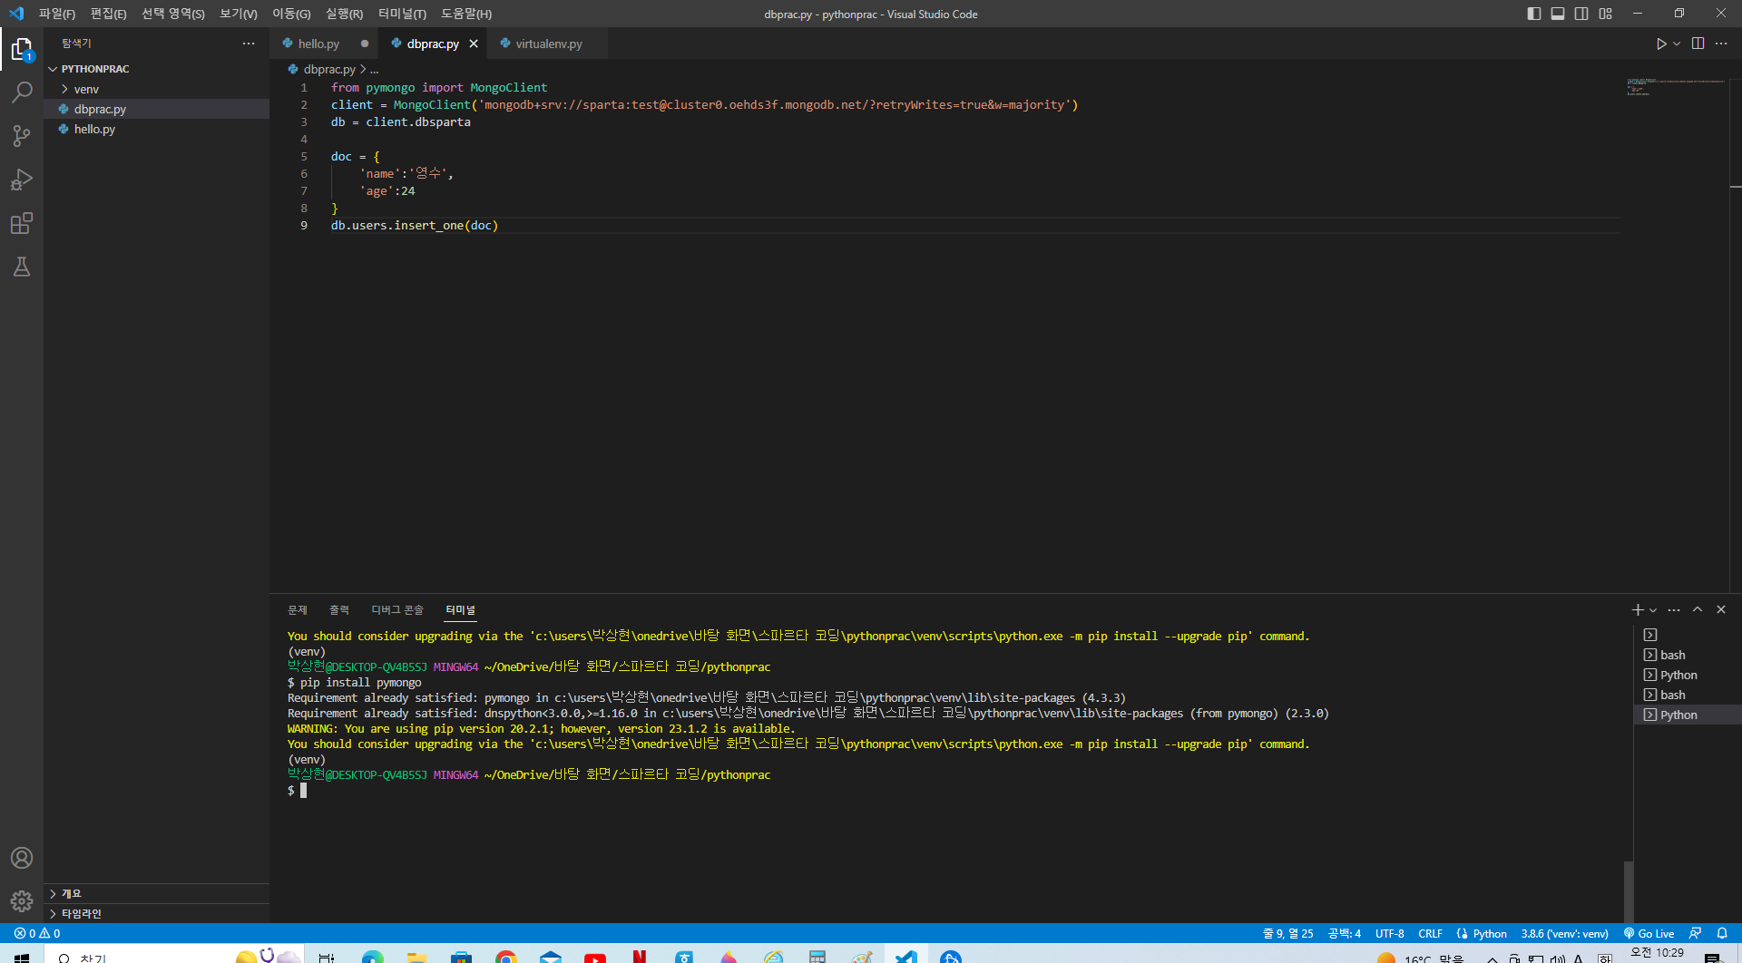Click the terminal vertical scrollbar
The height and width of the screenshot is (963, 1742).
click(1629, 891)
